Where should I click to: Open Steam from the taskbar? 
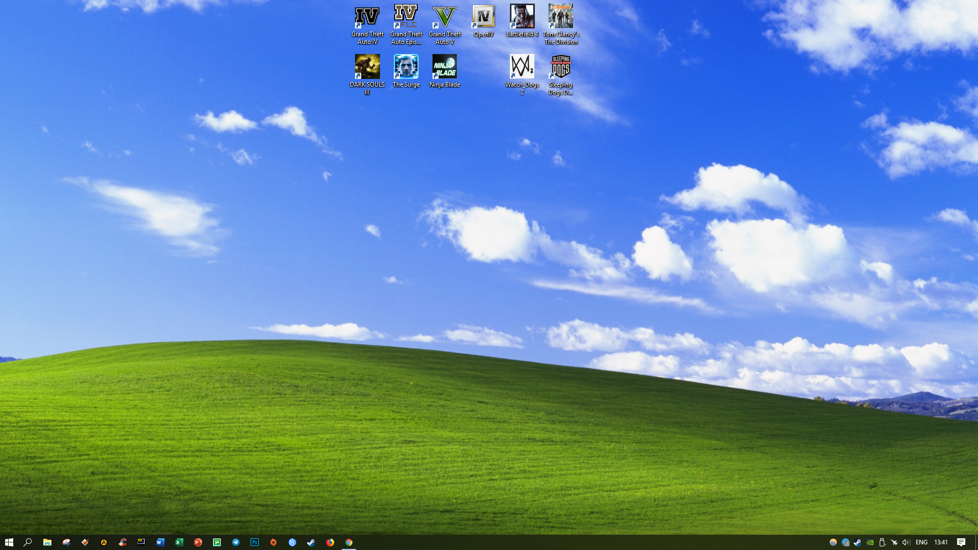click(x=311, y=542)
